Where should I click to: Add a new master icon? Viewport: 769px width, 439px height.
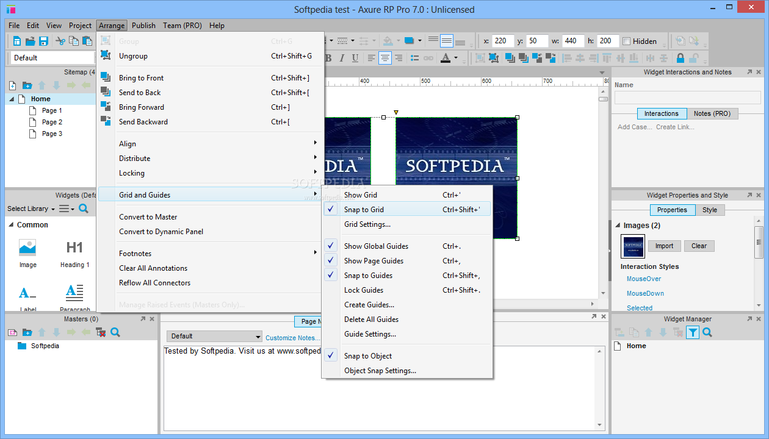click(x=12, y=332)
